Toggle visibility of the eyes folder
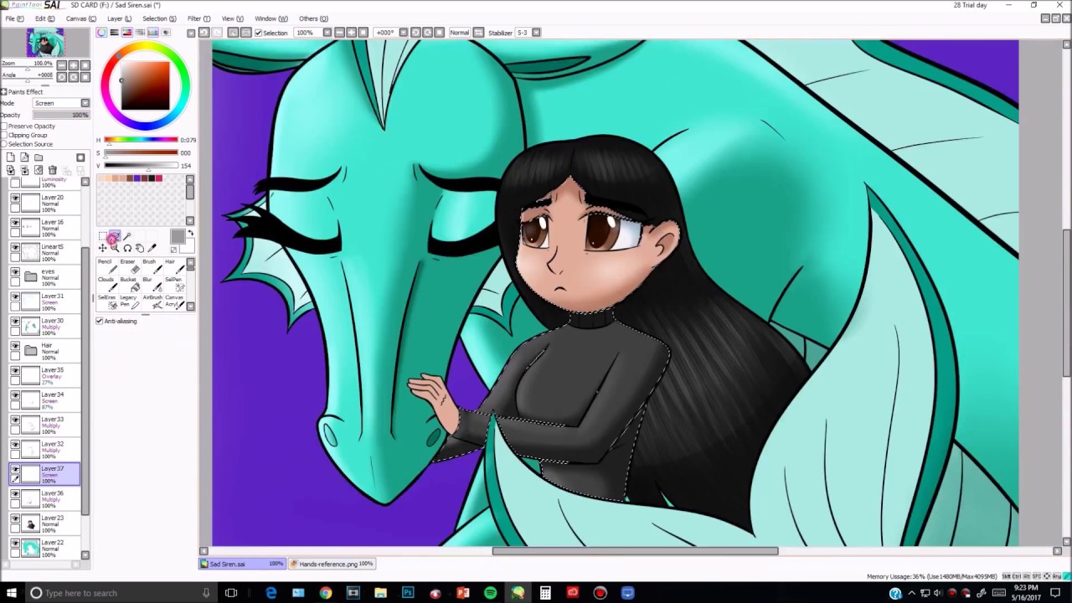Image resolution: width=1072 pixels, height=603 pixels. pos(15,272)
